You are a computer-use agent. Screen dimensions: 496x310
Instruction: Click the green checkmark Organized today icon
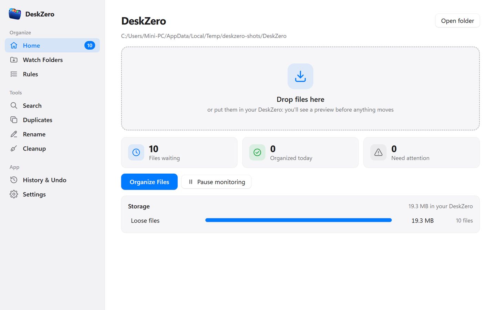tap(257, 152)
